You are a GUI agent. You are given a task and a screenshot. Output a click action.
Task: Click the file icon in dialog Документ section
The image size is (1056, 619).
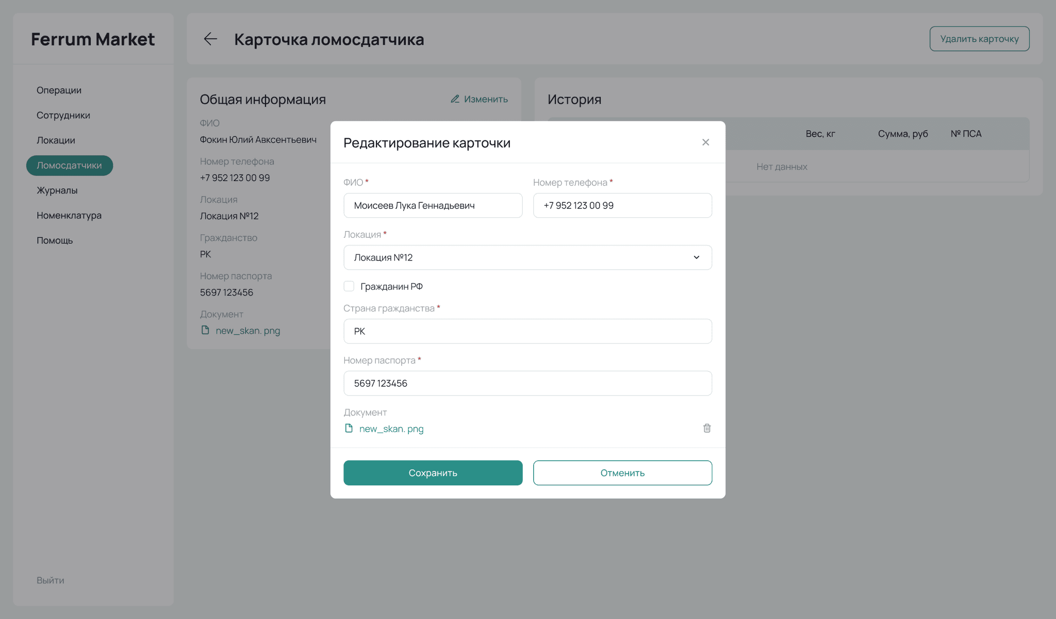[x=349, y=428]
